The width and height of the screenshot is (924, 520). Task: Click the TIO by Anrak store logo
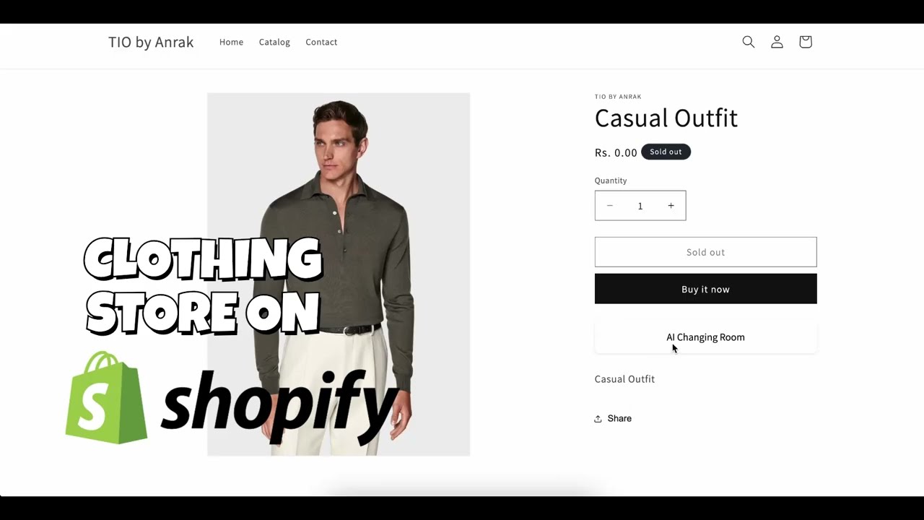tap(151, 42)
